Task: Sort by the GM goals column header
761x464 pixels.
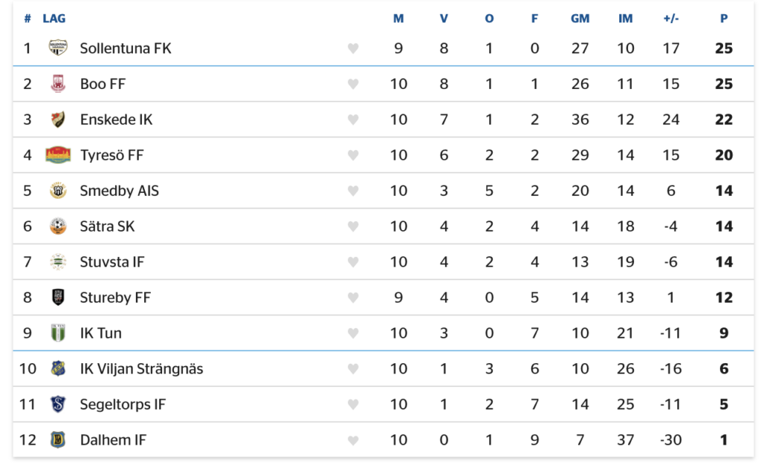Action: click(x=580, y=19)
